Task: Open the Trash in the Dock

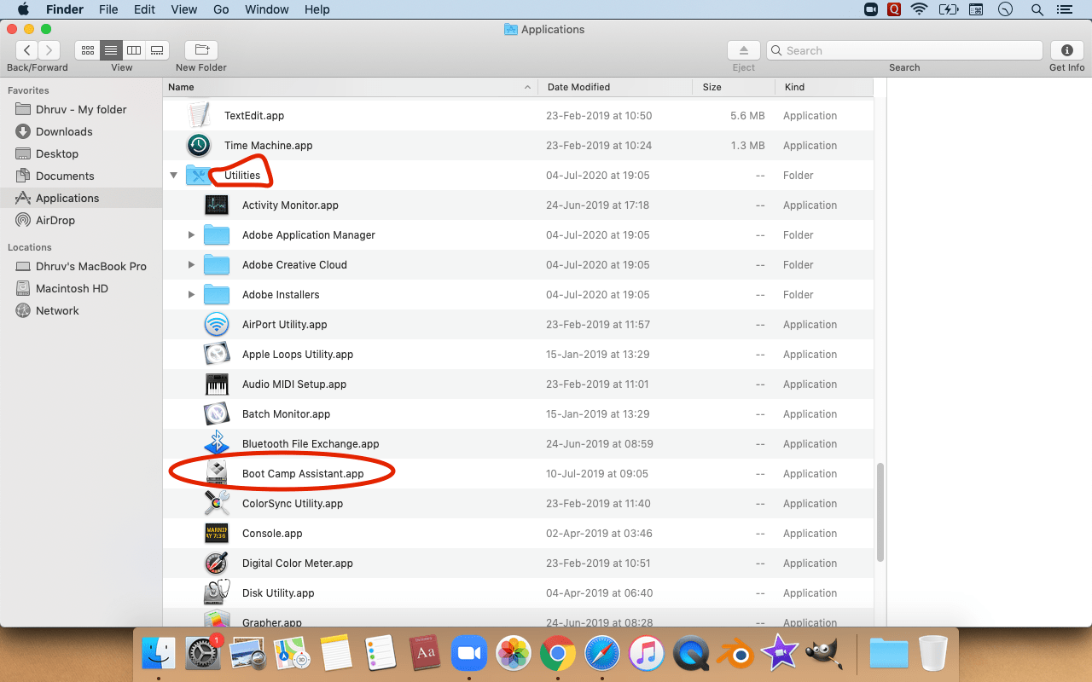Action: pyautogui.click(x=933, y=655)
